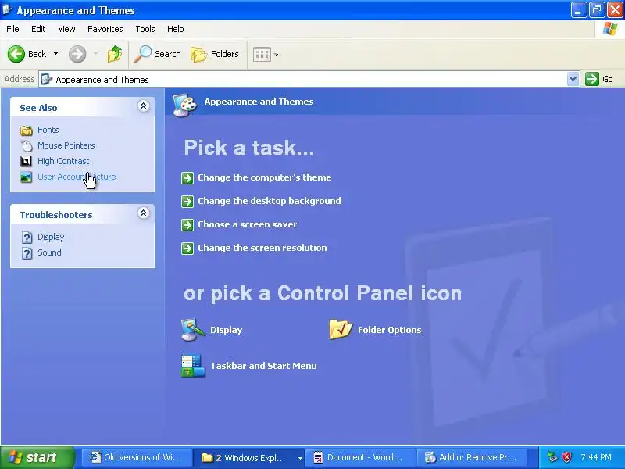
Task: Click arrow icon beside Choose a screen saver
Action: pos(187,225)
